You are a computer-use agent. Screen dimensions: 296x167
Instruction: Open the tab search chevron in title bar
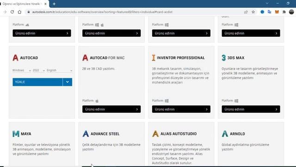(267, 3)
